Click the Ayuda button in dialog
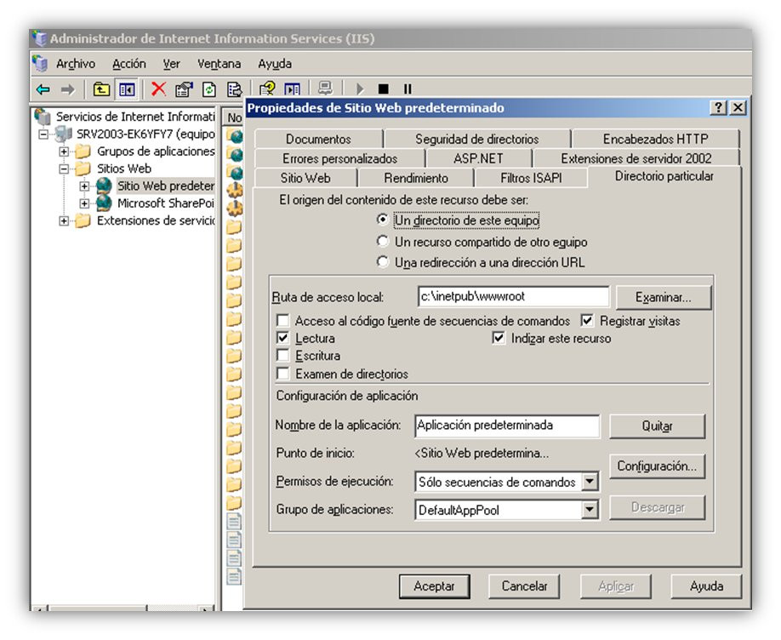The image size is (781, 640). pos(706,586)
